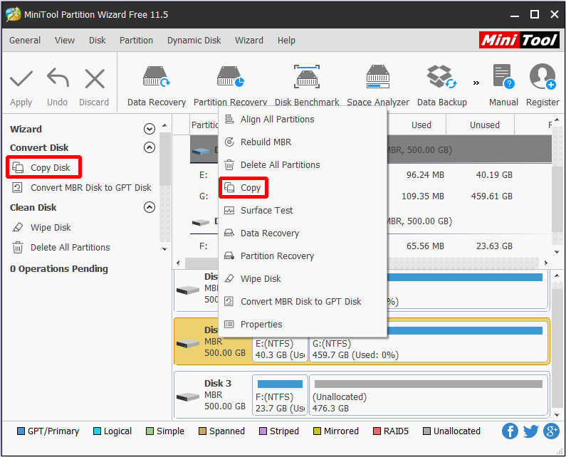Choose Wipe Disk in context menu
The image size is (566, 457).
point(303,278)
